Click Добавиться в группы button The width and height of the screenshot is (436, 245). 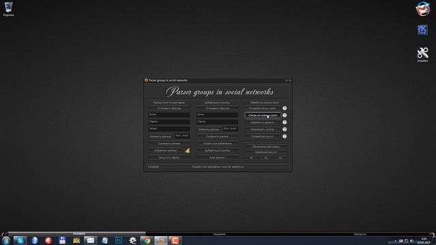[217, 150]
